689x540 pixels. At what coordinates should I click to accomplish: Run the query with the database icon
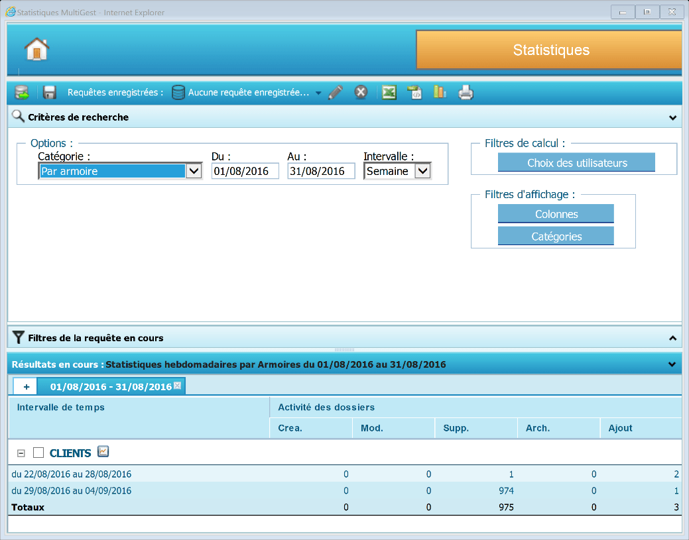(x=22, y=93)
